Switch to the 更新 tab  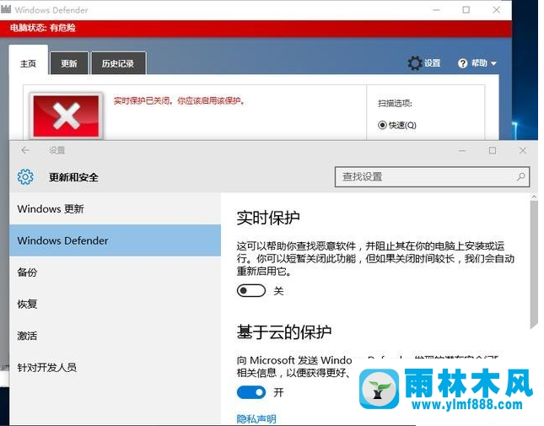(x=69, y=63)
